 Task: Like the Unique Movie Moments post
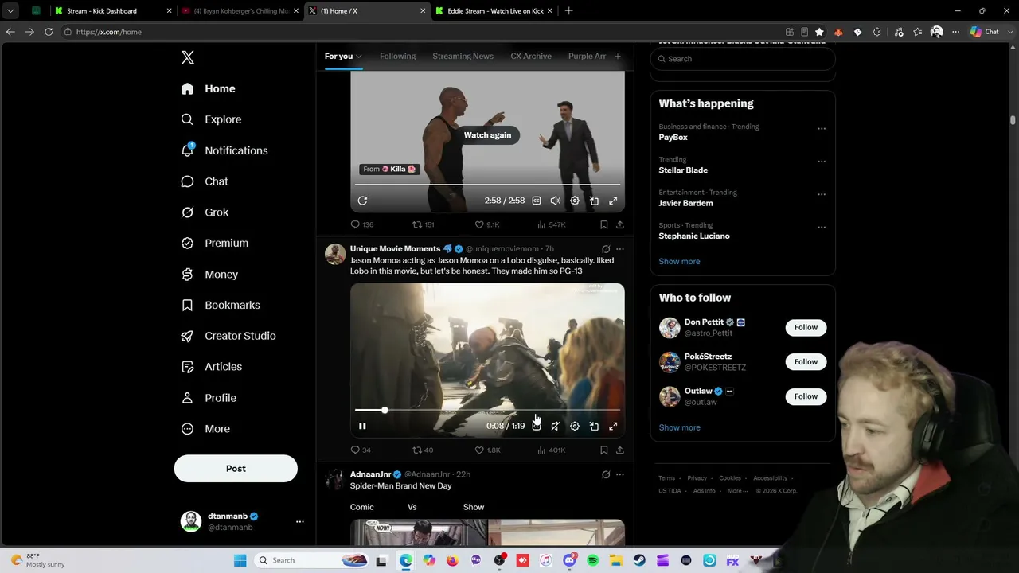point(487,450)
